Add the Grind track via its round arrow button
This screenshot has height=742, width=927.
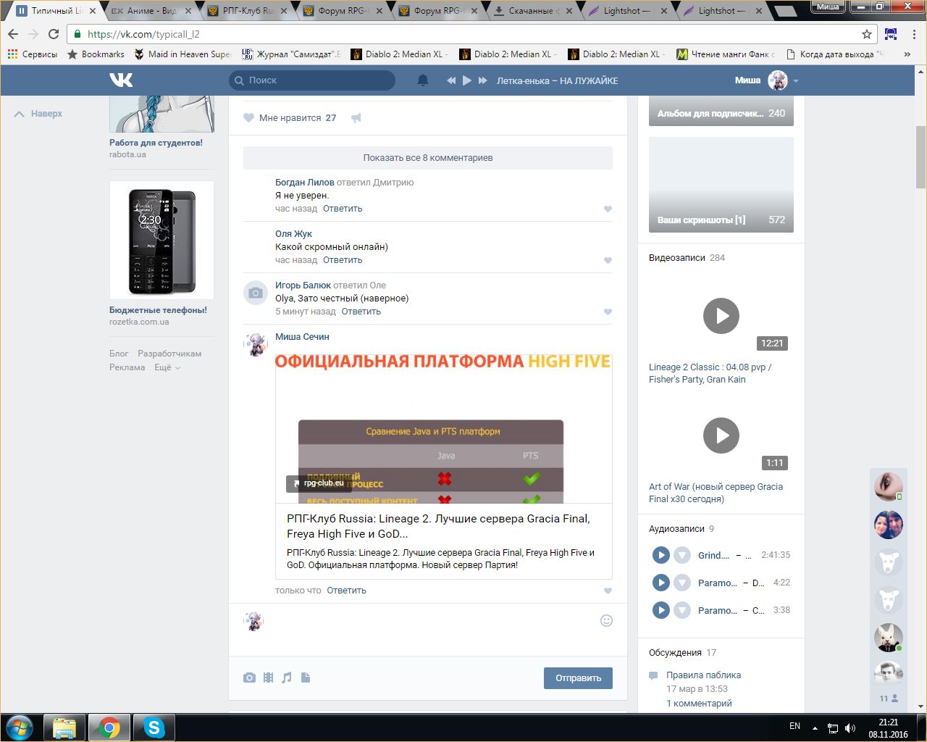click(682, 555)
